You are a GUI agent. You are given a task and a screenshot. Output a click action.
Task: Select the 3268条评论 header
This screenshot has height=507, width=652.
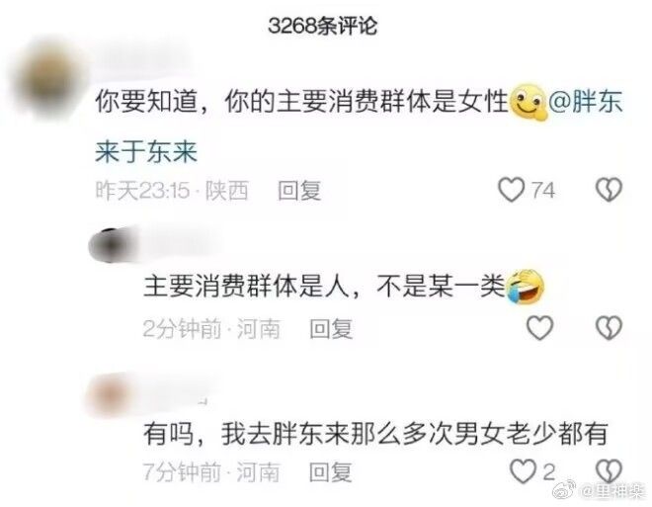(x=323, y=26)
